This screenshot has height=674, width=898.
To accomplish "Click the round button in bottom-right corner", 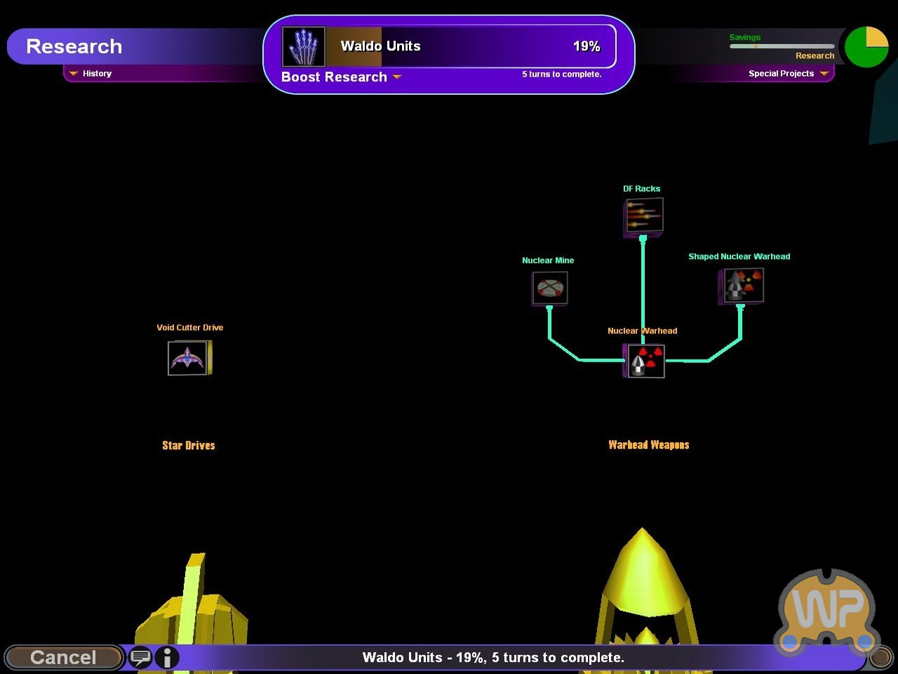I will tap(880, 658).
